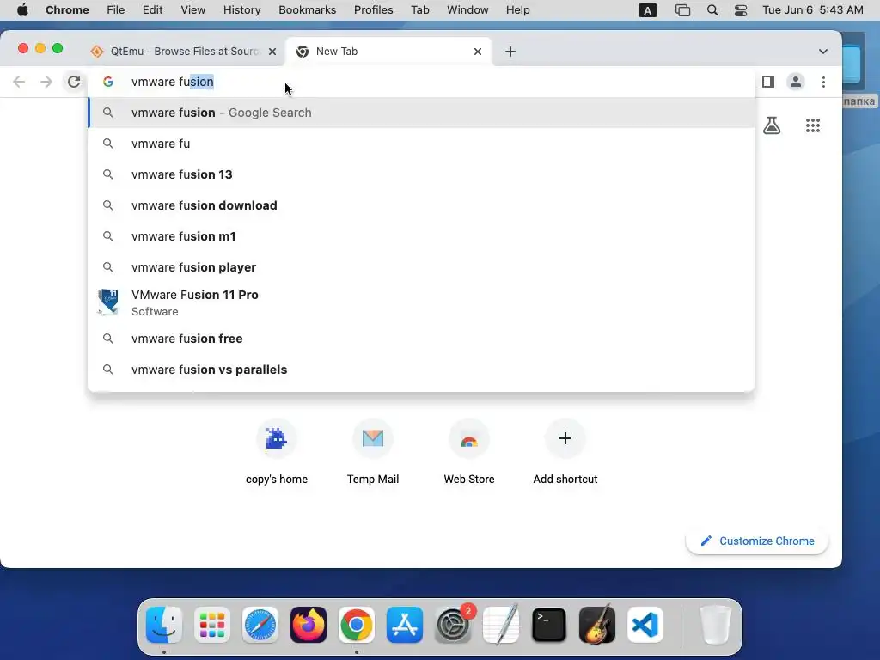The height and width of the screenshot is (660, 880).
Task: Open App Store from the Dock
Action: coord(405,626)
